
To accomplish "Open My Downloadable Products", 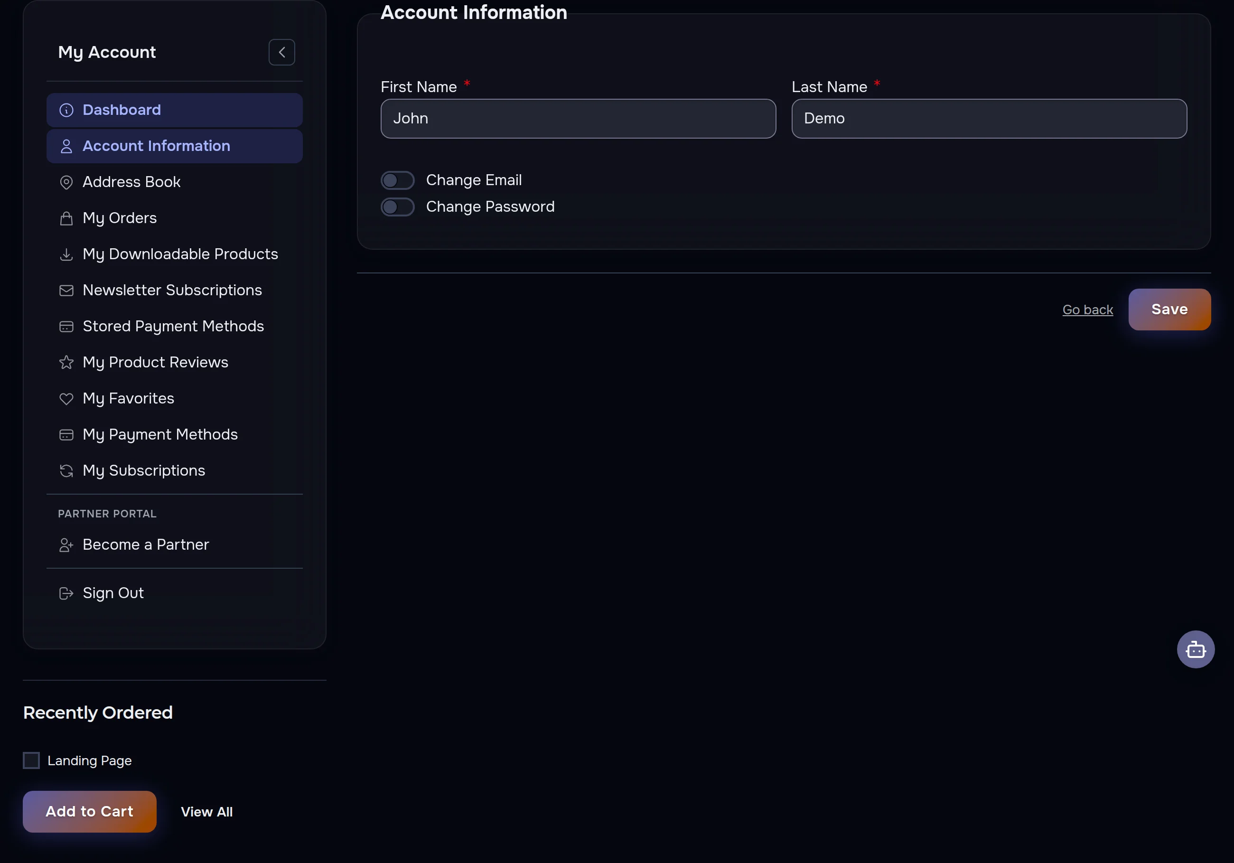I will 174,254.
